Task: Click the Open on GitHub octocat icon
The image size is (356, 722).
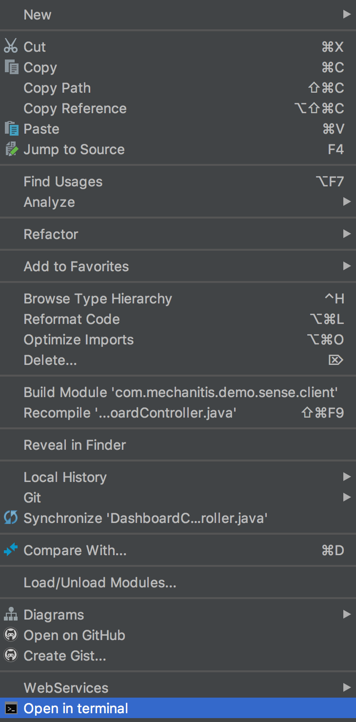Action: point(11,635)
